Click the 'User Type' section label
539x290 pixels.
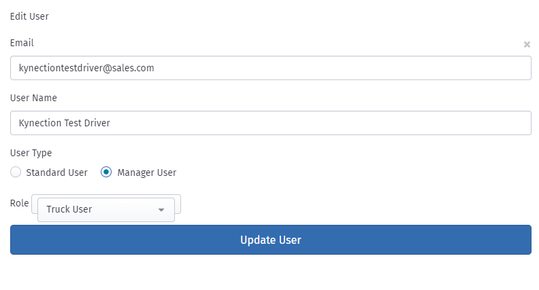31,153
